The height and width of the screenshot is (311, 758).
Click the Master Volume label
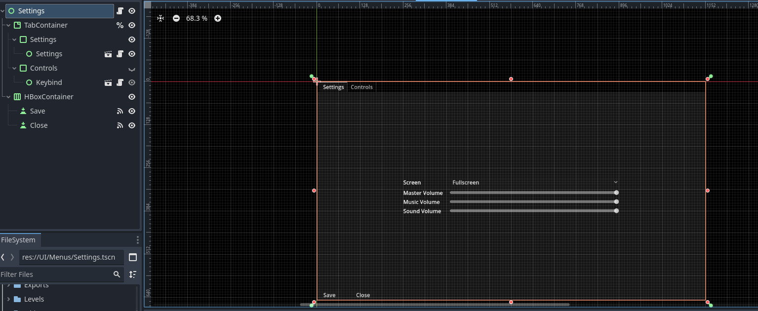pos(423,193)
